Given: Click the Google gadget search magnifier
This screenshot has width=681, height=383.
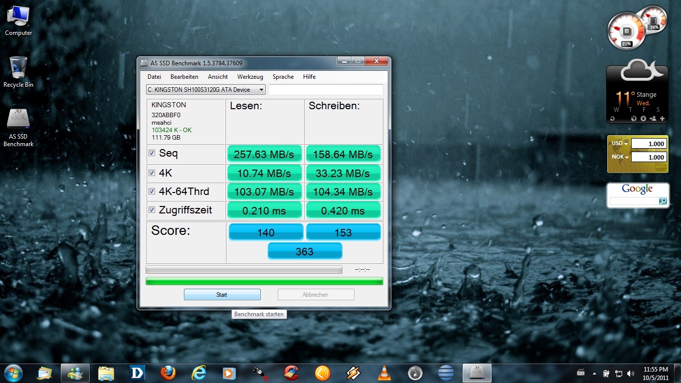Looking at the screenshot, I should tap(663, 201).
